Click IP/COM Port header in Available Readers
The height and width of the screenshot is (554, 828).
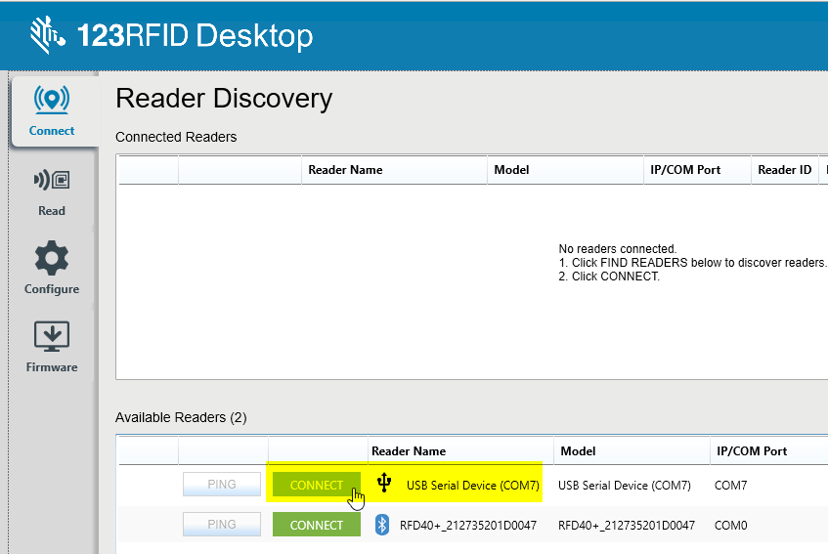coord(751,451)
